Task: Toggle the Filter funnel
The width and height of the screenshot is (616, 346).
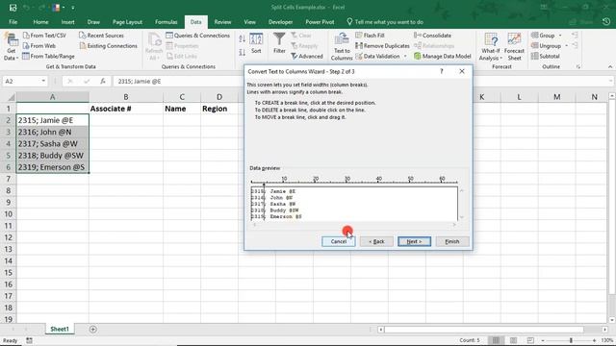Action: point(279,43)
